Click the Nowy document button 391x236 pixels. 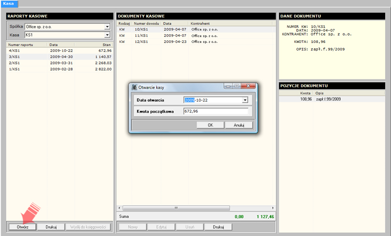pyautogui.click(x=132, y=227)
